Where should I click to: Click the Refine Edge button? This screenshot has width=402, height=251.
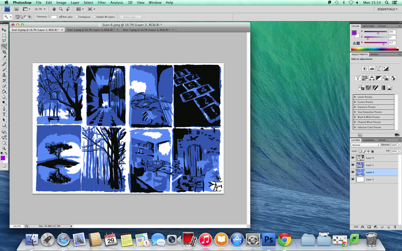(131, 17)
